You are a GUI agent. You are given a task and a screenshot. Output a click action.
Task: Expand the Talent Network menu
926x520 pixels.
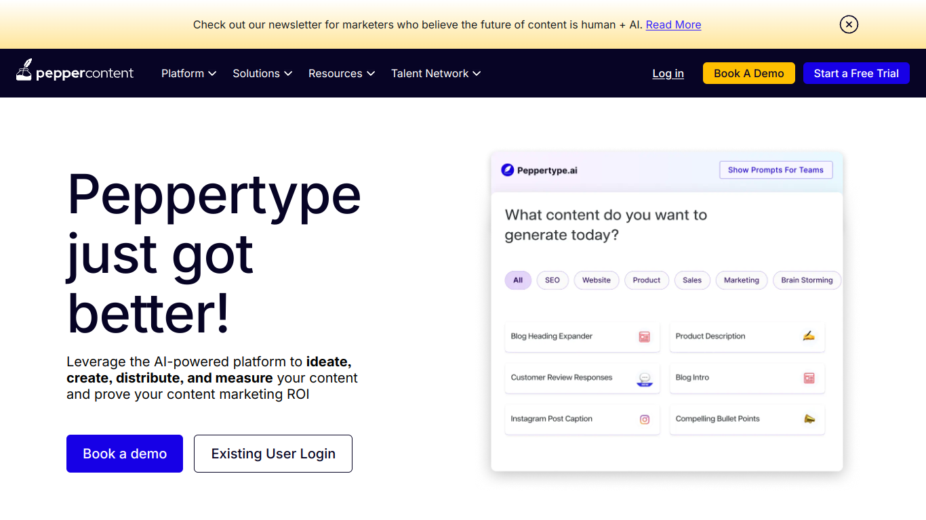coord(436,73)
